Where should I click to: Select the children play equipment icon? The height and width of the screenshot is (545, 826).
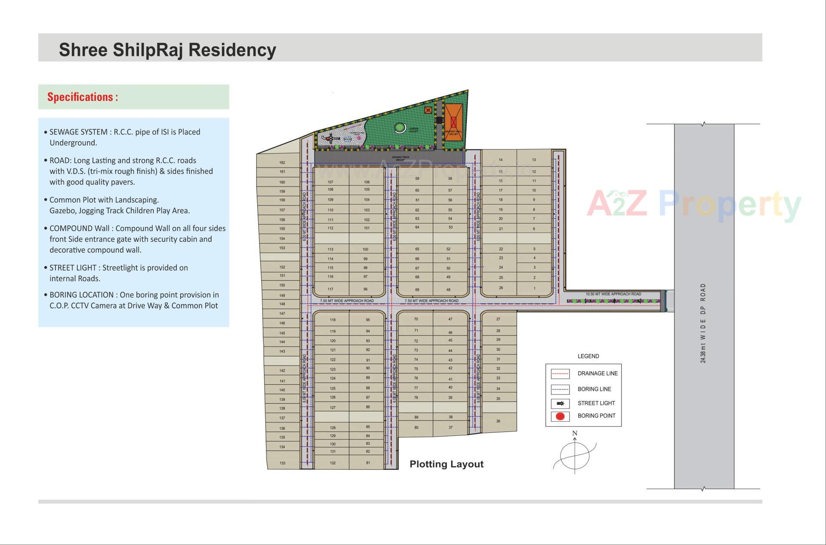(x=331, y=138)
